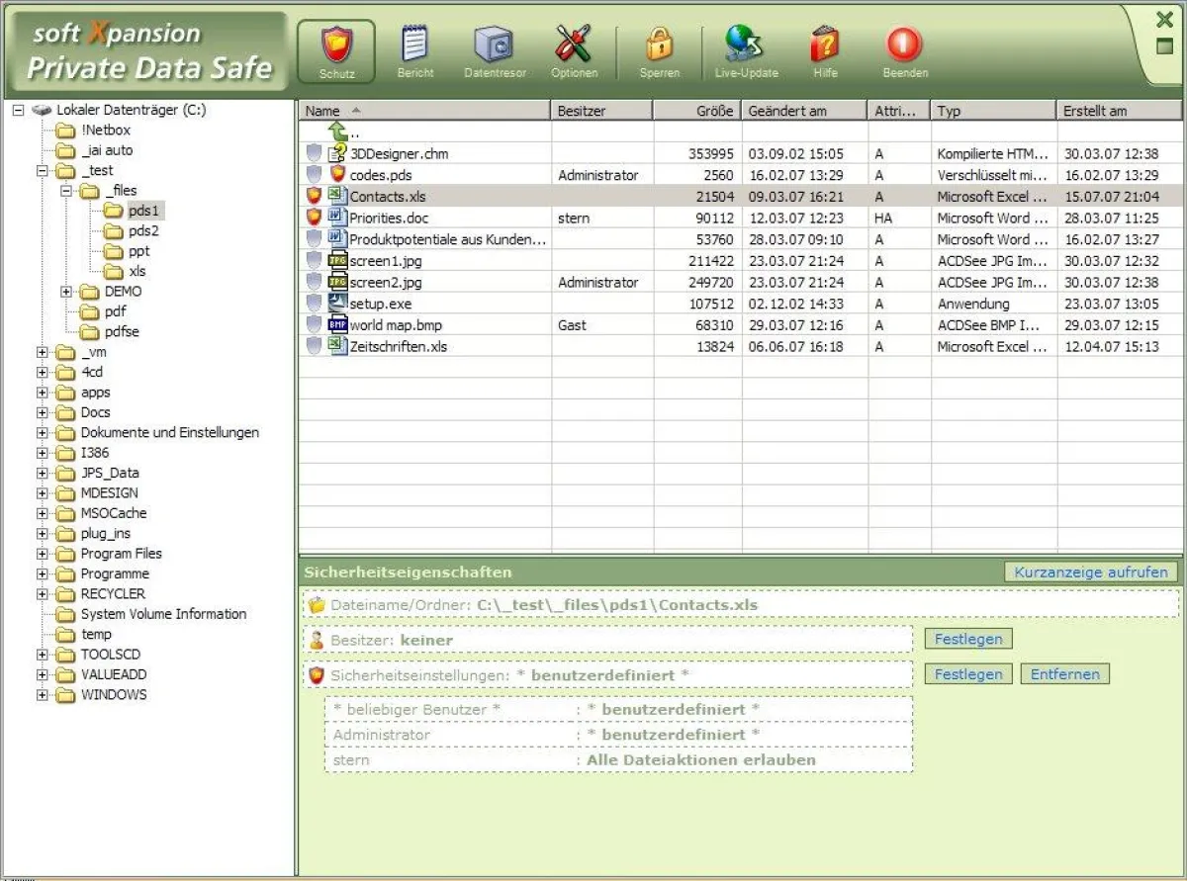Collapse the _test folder node

[40, 170]
